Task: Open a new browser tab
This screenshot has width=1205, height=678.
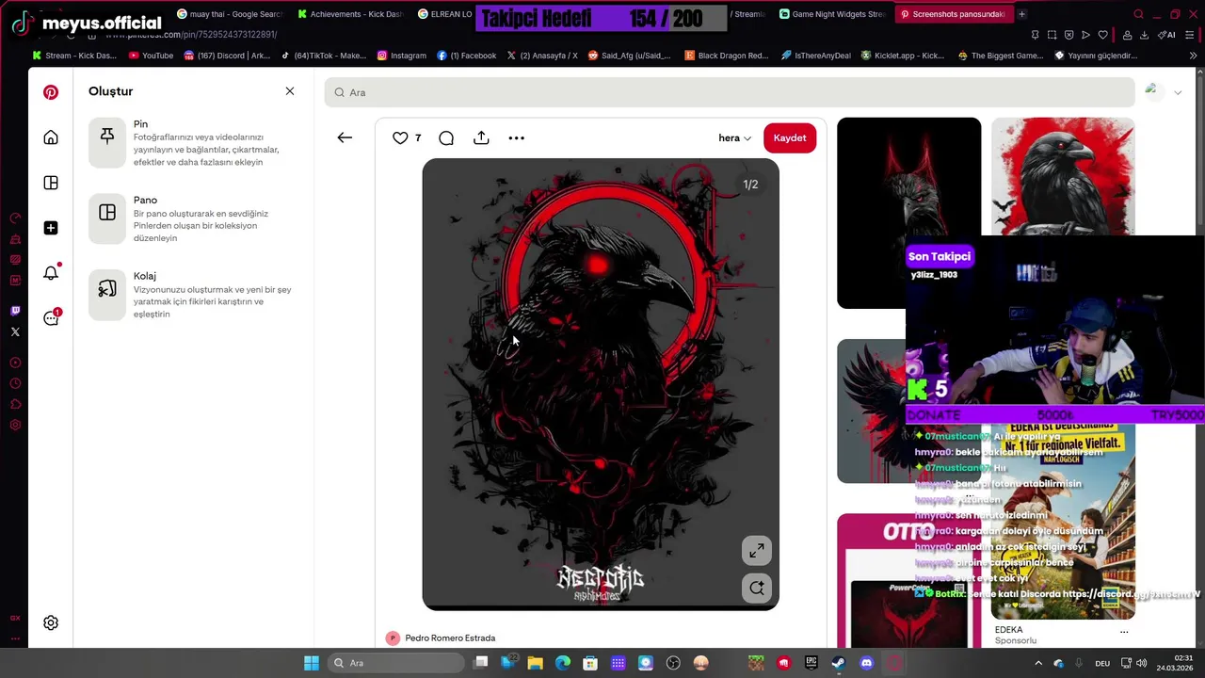Action: coord(1022,14)
